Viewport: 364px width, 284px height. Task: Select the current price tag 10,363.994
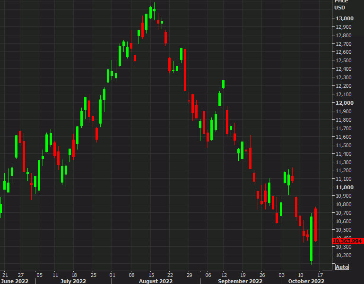347,241
